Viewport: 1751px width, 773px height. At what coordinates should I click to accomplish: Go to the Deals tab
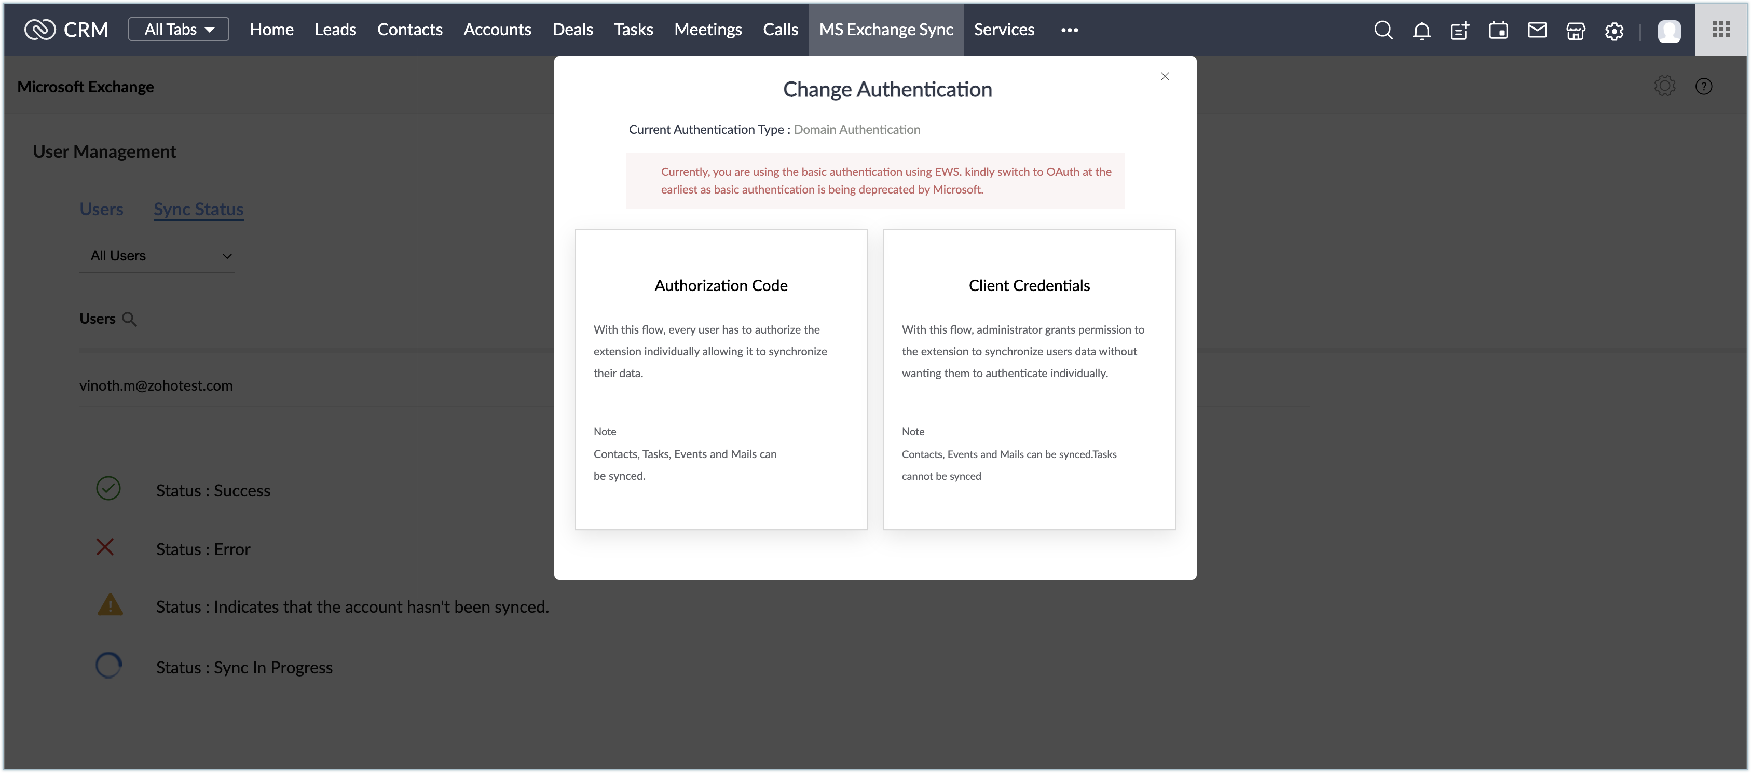(x=572, y=29)
